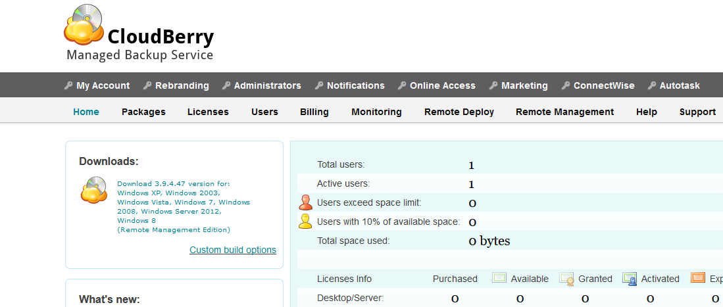The height and width of the screenshot is (307, 723).
Task: Click the Granted license certificate icon
Action: (x=566, y=279)
